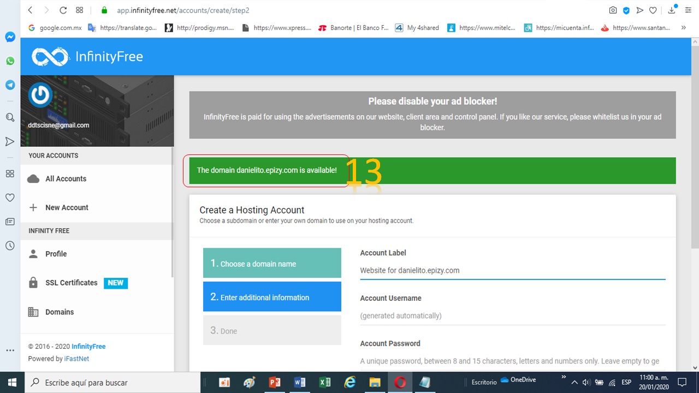Open All Accounts in the sidebar
This screenshot has height=393, width=699.
pyautogui.click(x=66, y=178)
